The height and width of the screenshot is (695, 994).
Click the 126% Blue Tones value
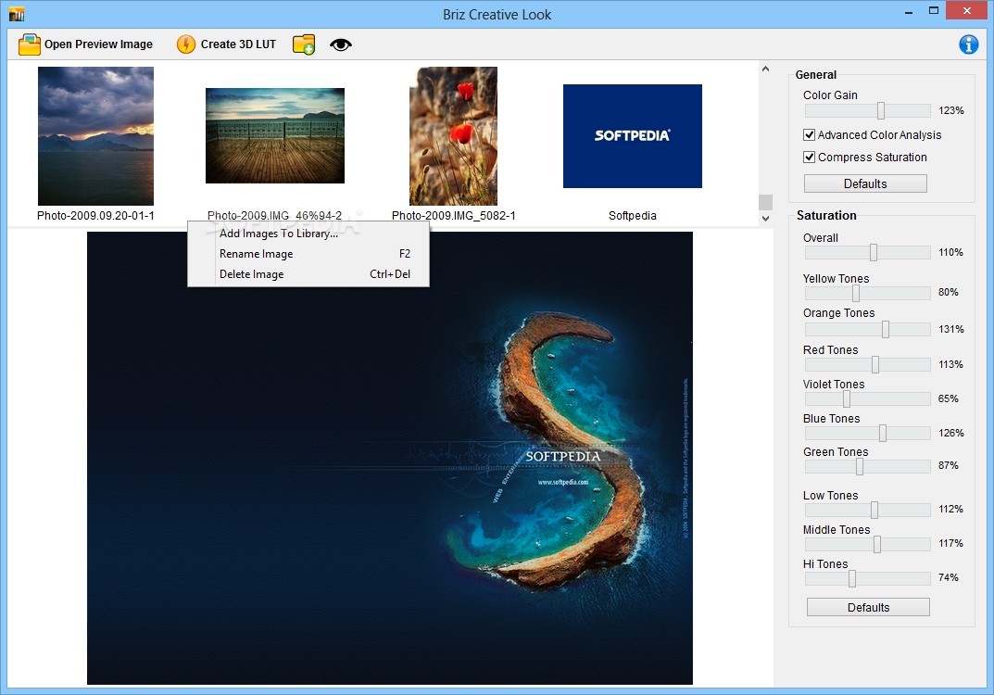pyautogui.click(x=950, y=433)
